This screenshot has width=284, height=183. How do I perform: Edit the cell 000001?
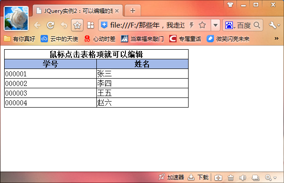(x=50, y=74)
